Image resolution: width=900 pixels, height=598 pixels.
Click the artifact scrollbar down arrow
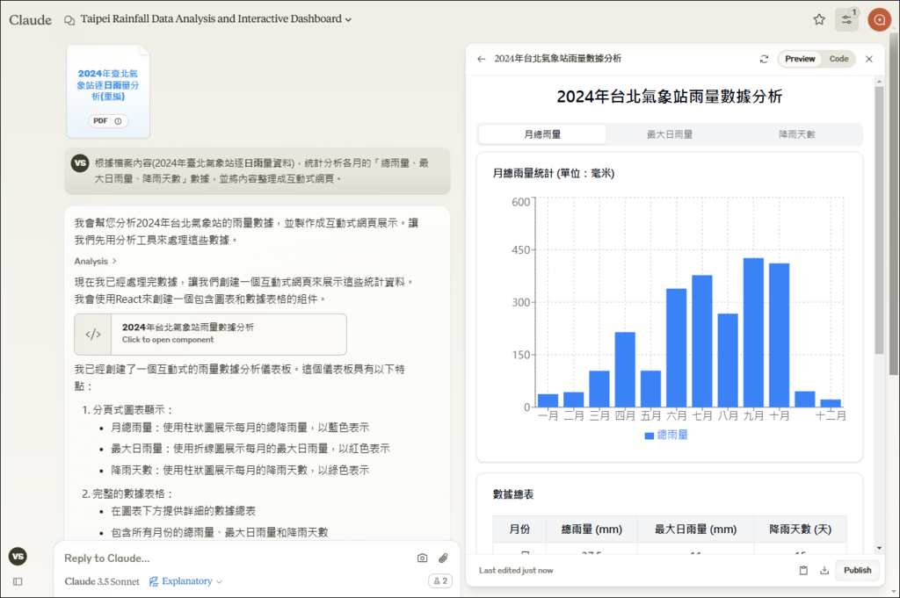[879, 548]
